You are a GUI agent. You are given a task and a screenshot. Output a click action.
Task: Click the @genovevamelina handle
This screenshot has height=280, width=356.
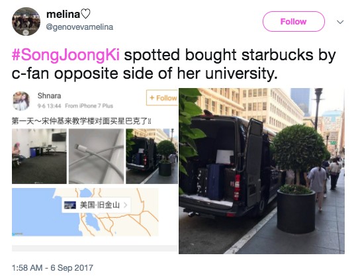pyautogui.click(x=79, y=27)
